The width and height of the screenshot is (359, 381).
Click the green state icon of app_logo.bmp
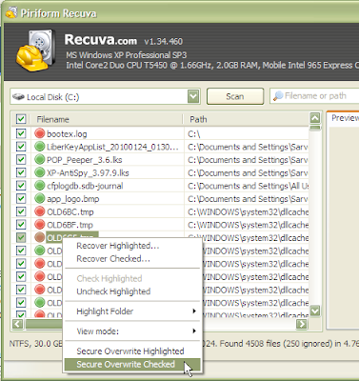tap(40, 198)
